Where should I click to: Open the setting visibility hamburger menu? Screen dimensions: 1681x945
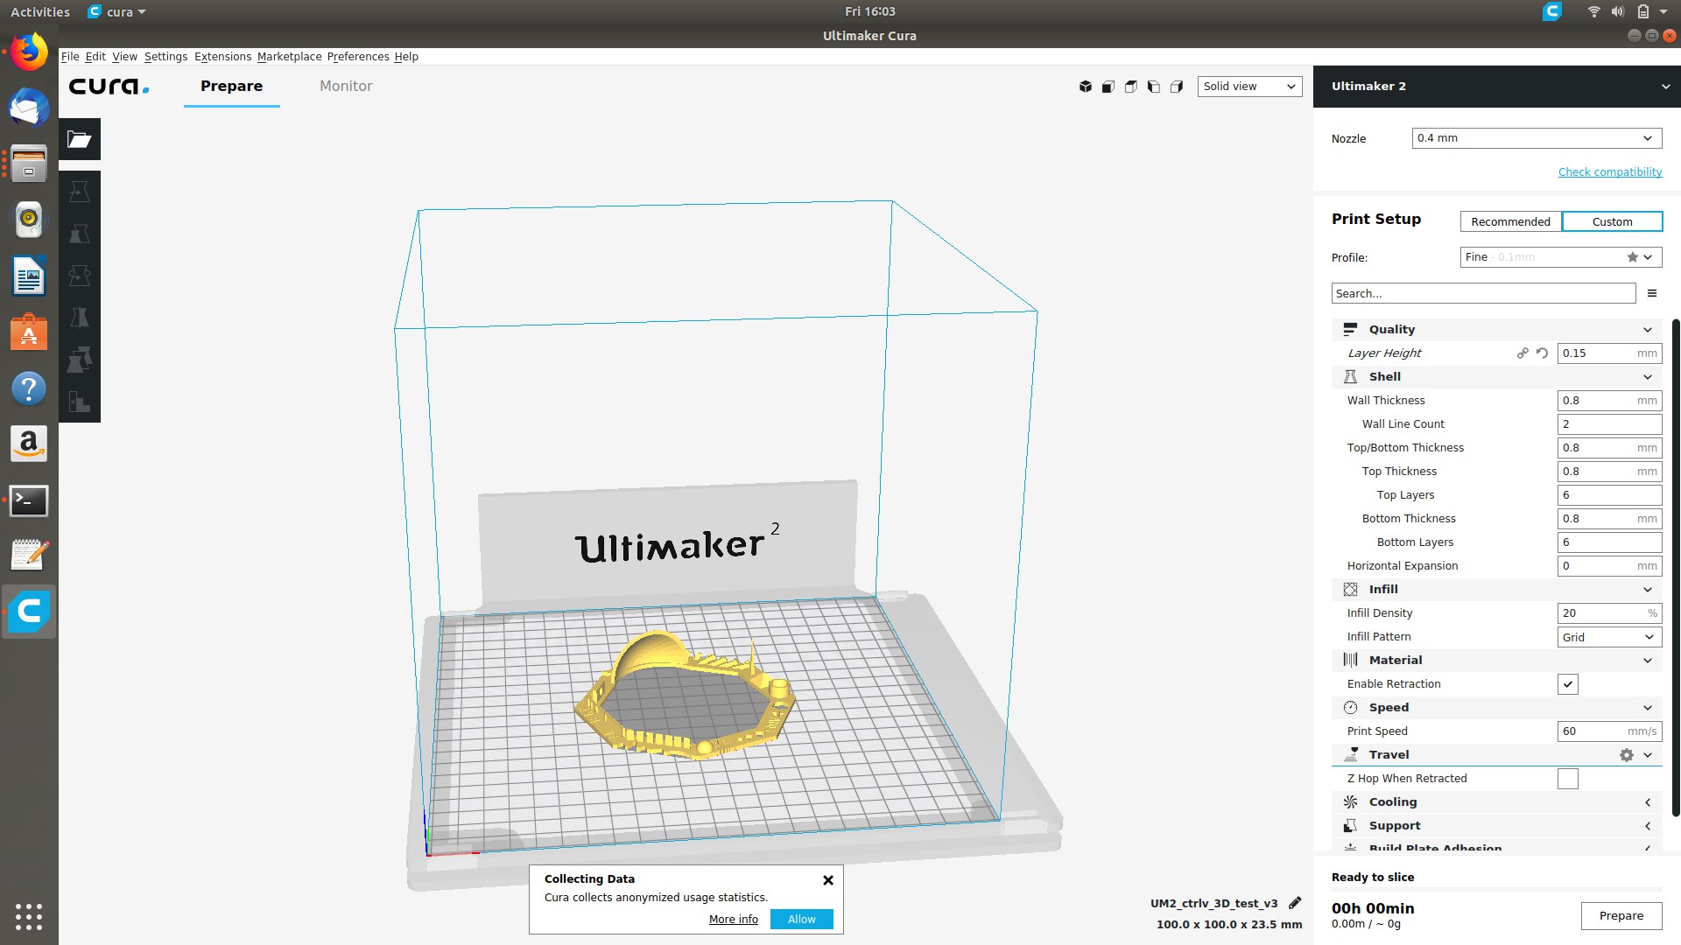coord(1652,293)
